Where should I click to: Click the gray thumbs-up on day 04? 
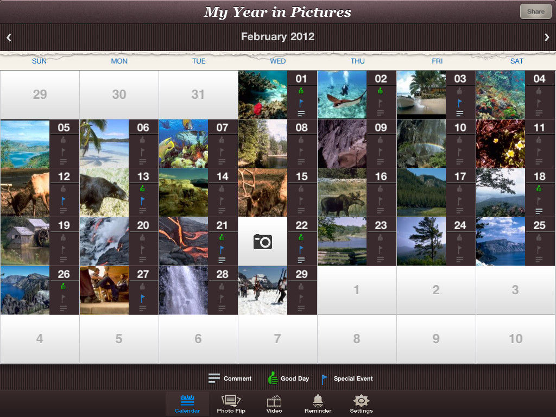point(539,91)
